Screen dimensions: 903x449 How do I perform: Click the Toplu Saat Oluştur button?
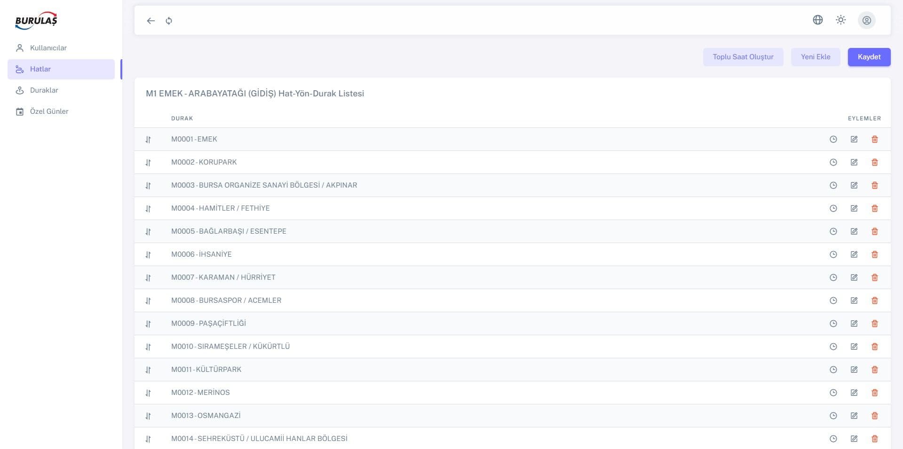(743, 57)
